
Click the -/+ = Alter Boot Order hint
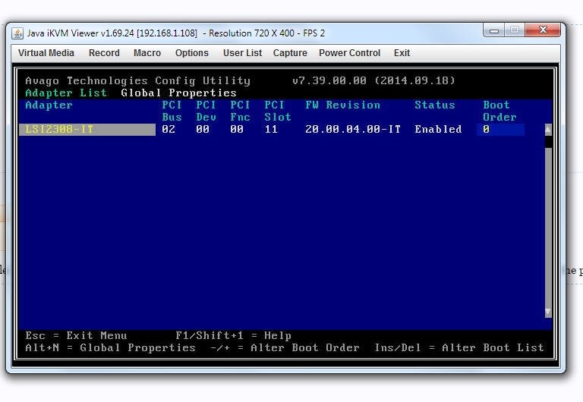click(285, 347)
